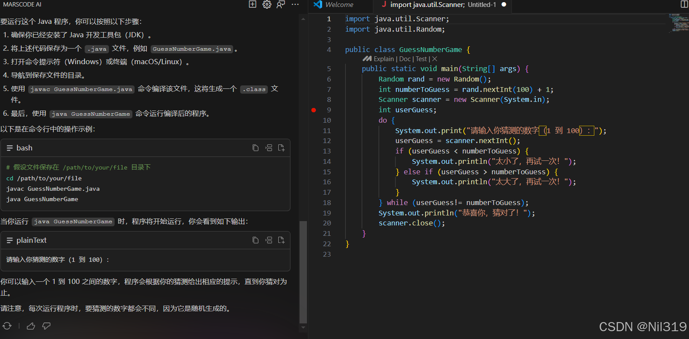Give the answer a thumbs down

click(46, 326)
